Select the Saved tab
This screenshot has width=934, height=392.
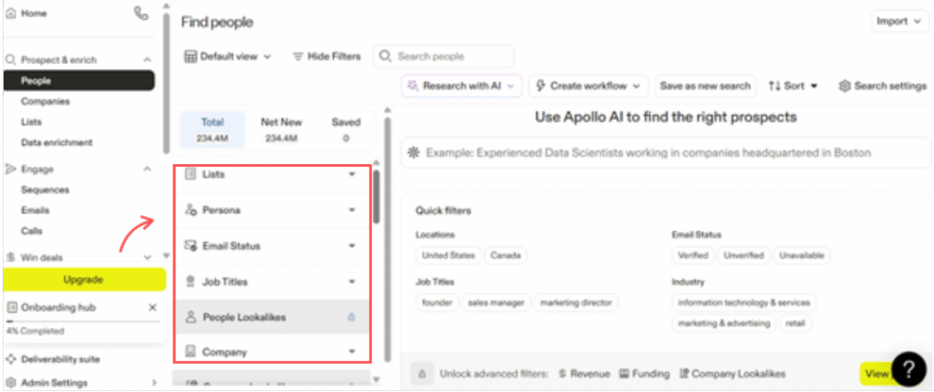click(346, 130)
